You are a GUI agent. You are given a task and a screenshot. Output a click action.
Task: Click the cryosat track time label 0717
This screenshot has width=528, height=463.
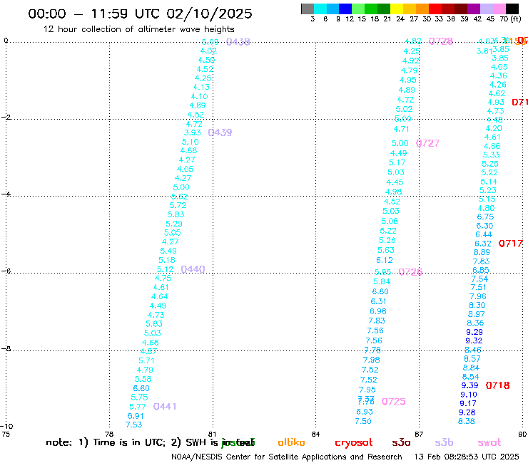tap(510, 244)
